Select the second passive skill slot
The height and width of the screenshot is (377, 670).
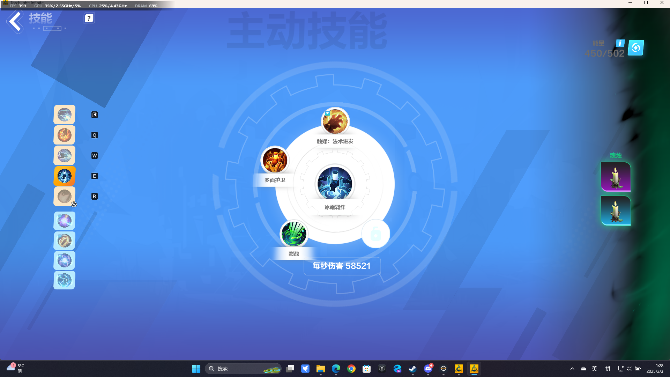tap(64, 241)
